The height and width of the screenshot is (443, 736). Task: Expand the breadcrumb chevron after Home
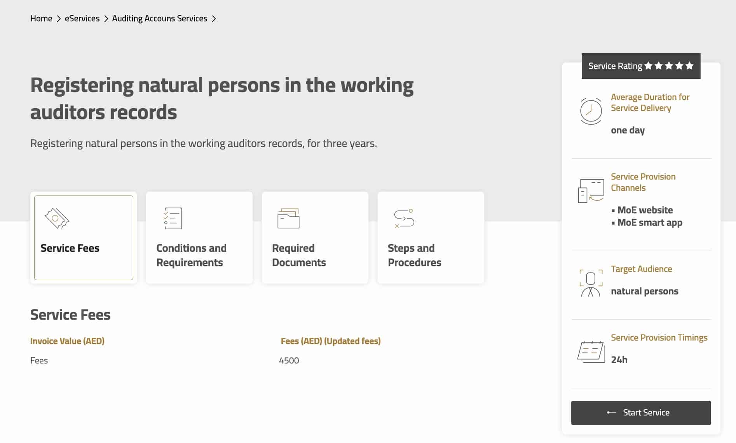tap(59, 18)
